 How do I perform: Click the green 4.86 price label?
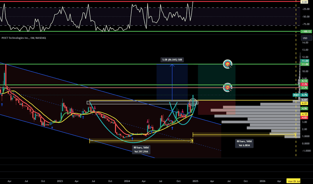click(x=304, y=109)
